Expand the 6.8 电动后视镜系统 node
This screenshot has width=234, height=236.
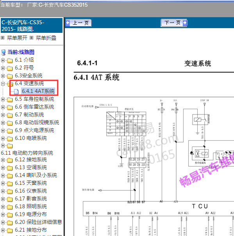pos(3,123)
